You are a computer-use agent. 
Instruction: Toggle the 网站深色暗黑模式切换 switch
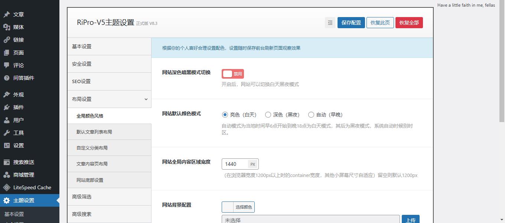pyautogui.click(x=232, y=74)
